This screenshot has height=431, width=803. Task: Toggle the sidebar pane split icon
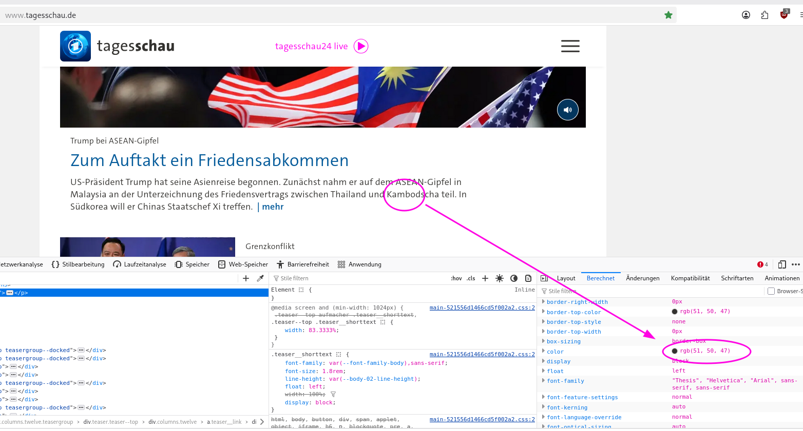tap(544, 278)
